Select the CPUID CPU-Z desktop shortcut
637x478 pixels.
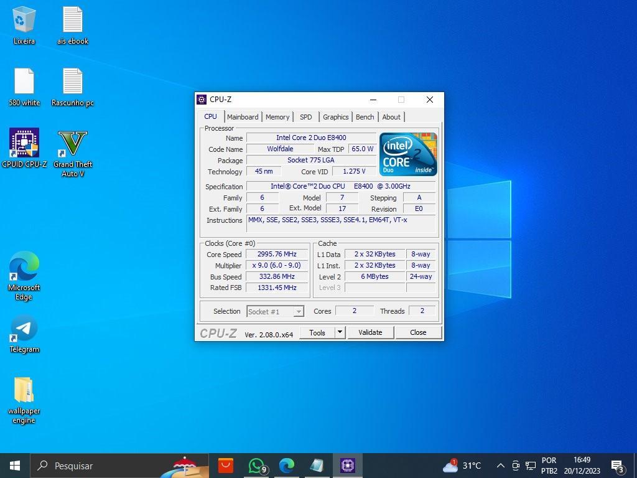(x=24, y=148)
